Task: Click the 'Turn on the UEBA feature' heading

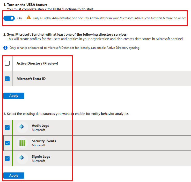Action: 25,5
